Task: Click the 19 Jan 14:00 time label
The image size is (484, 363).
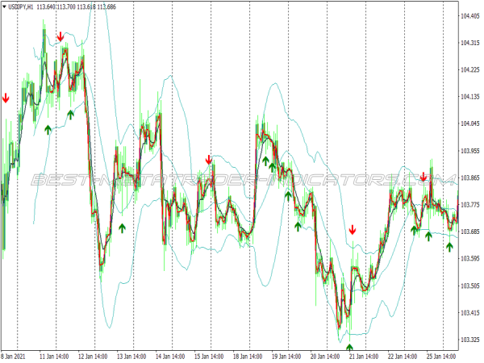Action: [286, 357]
